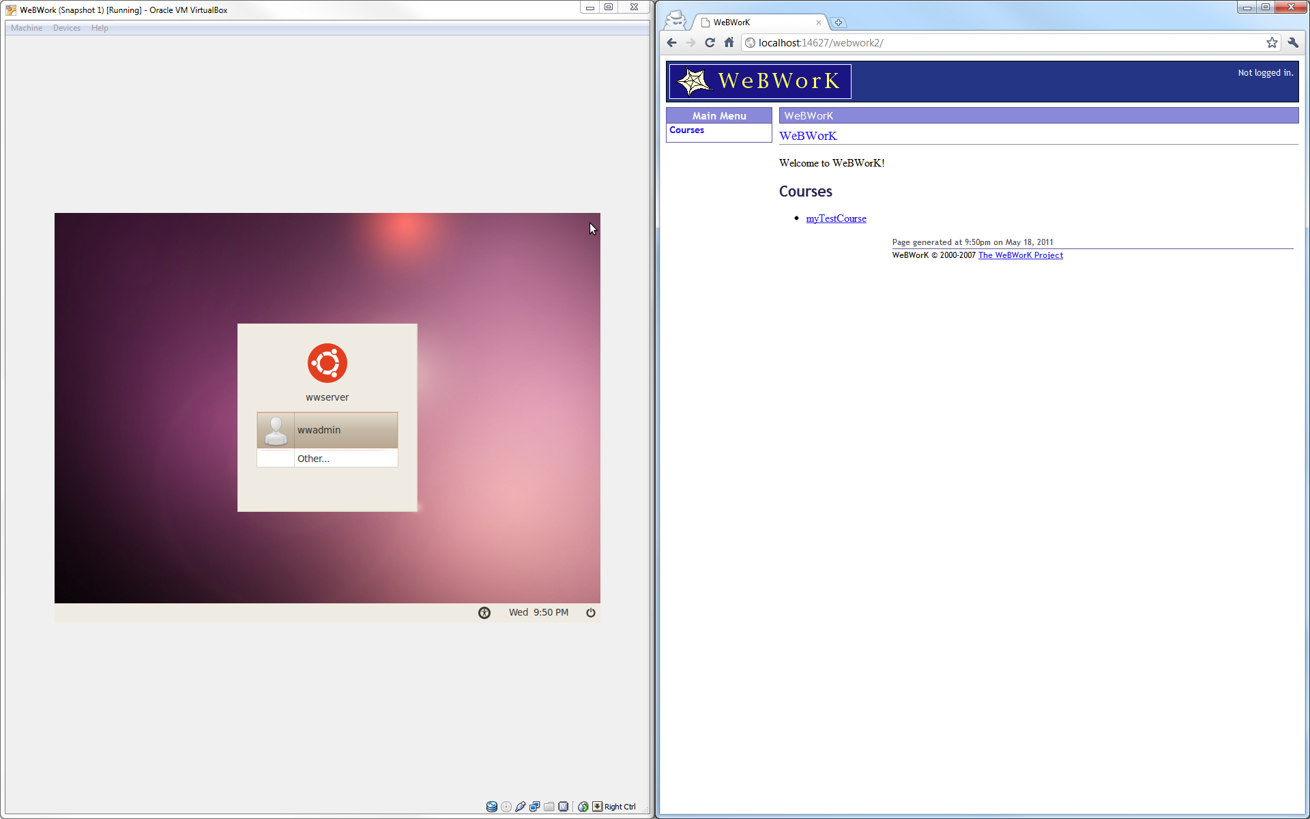Maximize the VirtualBox window
1310x819 pixels.
click(x=609, y=8)
